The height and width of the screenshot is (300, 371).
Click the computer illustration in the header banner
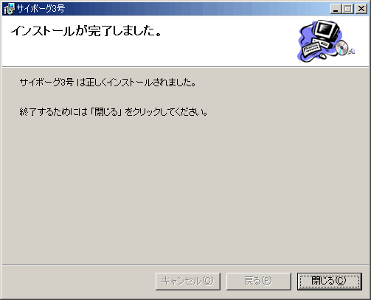(326, 41)
